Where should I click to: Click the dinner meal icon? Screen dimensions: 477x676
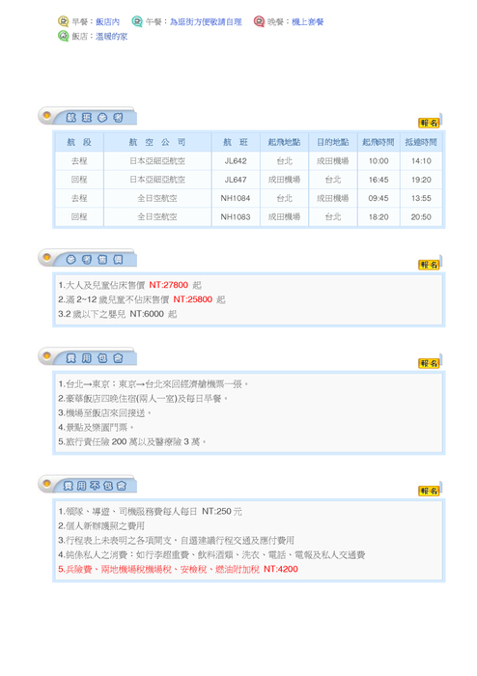point(259,21)
